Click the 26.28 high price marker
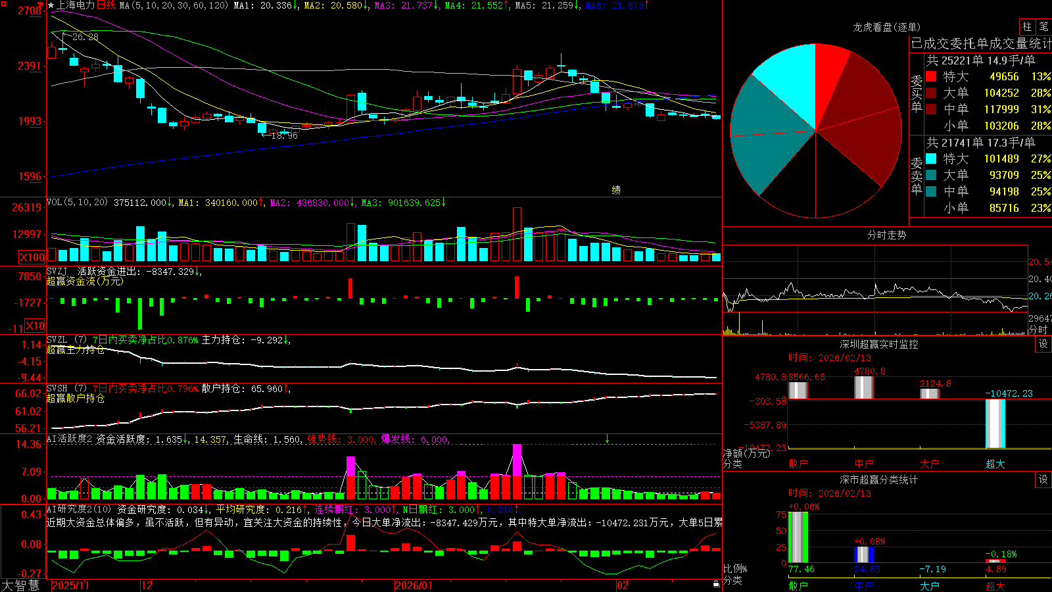 tap(85, 37)
